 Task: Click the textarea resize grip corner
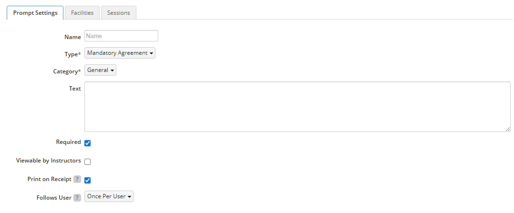click(508, 129)
